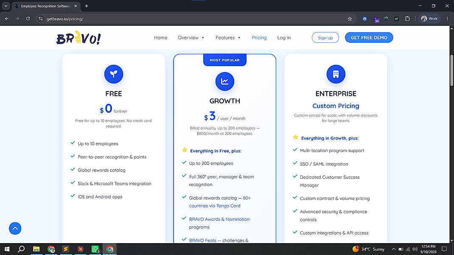This screenshot has height=255, width=454.
Task: Click the 'Everything in Free, plus:' text
Action: (x=216, y=151)
